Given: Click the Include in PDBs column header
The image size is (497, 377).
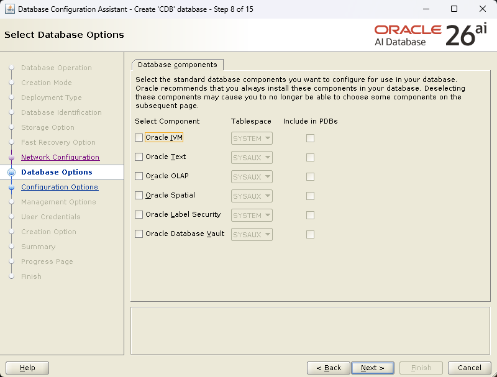Looking at the screenshot, I should (310, 121).
